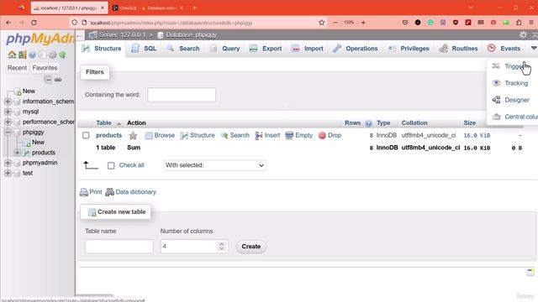Open Favorites tables list
Screen dimensions: 538x302
tap(45, 68)
